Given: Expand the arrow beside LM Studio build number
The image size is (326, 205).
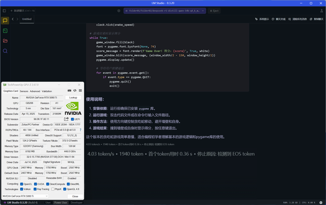Looking at the screenshot, I should (40, 202).
